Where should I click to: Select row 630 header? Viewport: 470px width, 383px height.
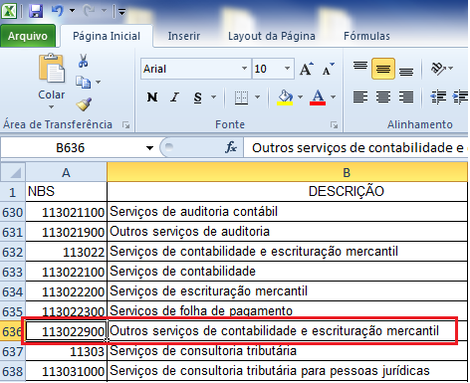(x=13, y=212)
